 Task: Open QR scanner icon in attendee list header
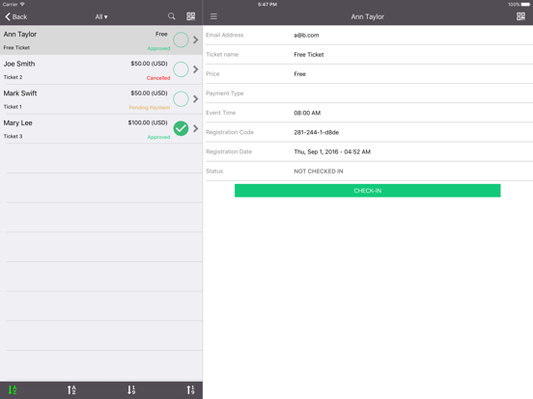pos(191,16)
